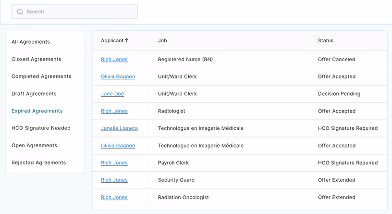Open All Agreements filter
Image resolution: width=392 pixels, height=214 pixels.
pyautogui.click(x=31, y=42)
